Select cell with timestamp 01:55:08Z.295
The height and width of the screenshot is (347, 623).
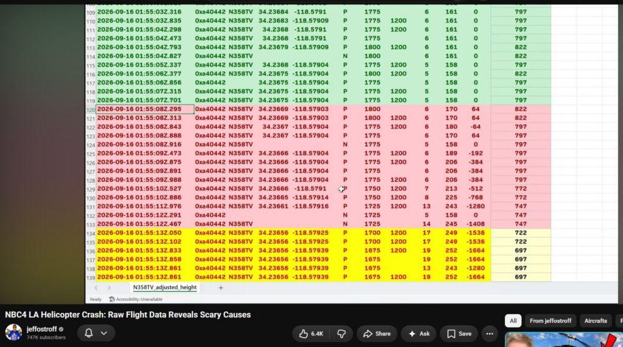(x=145, y=109)
